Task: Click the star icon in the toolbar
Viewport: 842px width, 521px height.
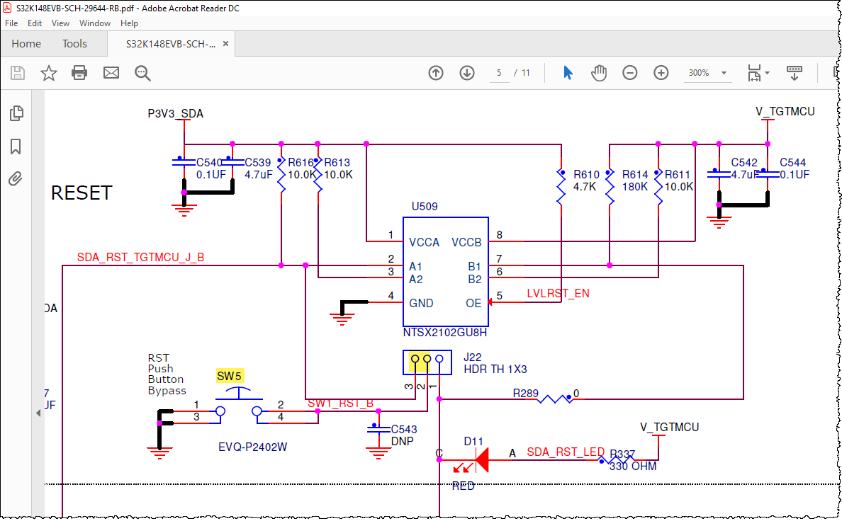Action: (x=48, y=73)
